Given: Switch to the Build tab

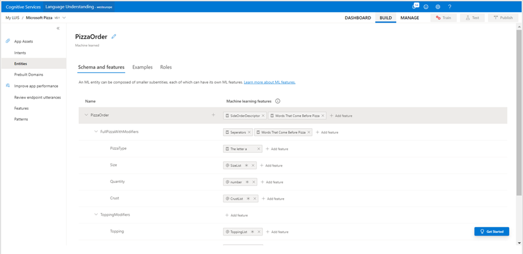Looking at the screenshot, I should click(x=386, y=18).
